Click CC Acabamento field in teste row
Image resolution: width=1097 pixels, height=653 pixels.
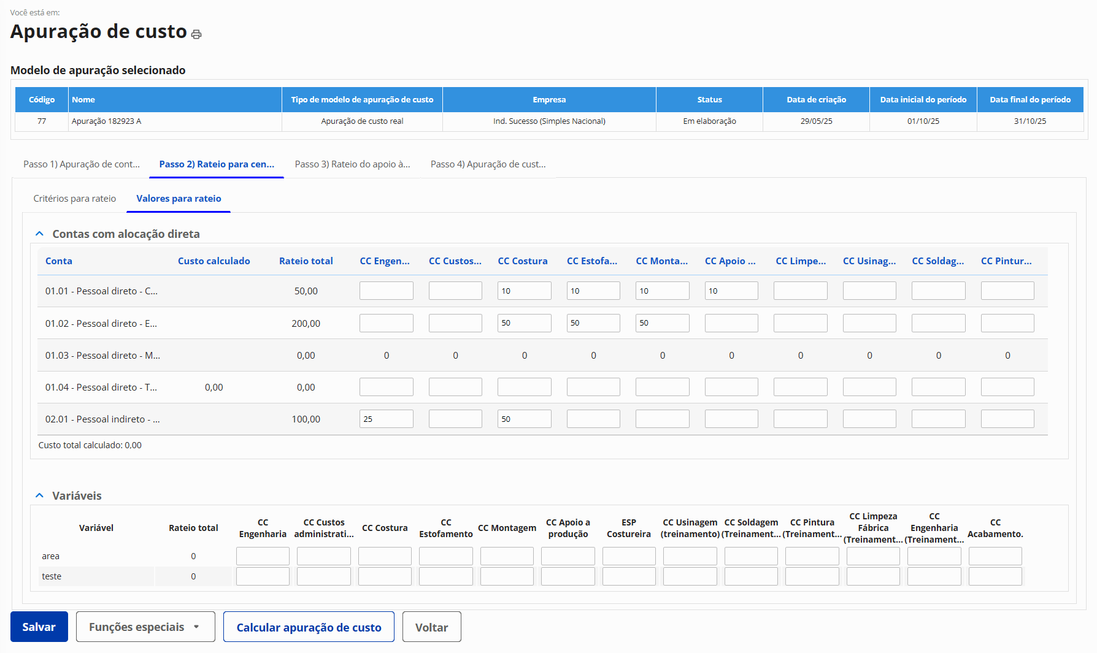(995, 576)
